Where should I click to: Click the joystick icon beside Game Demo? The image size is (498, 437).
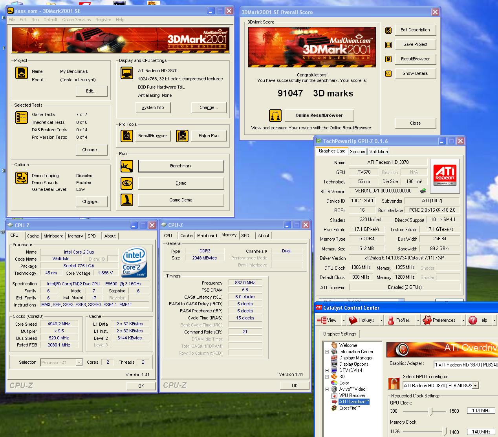[127, 200]
